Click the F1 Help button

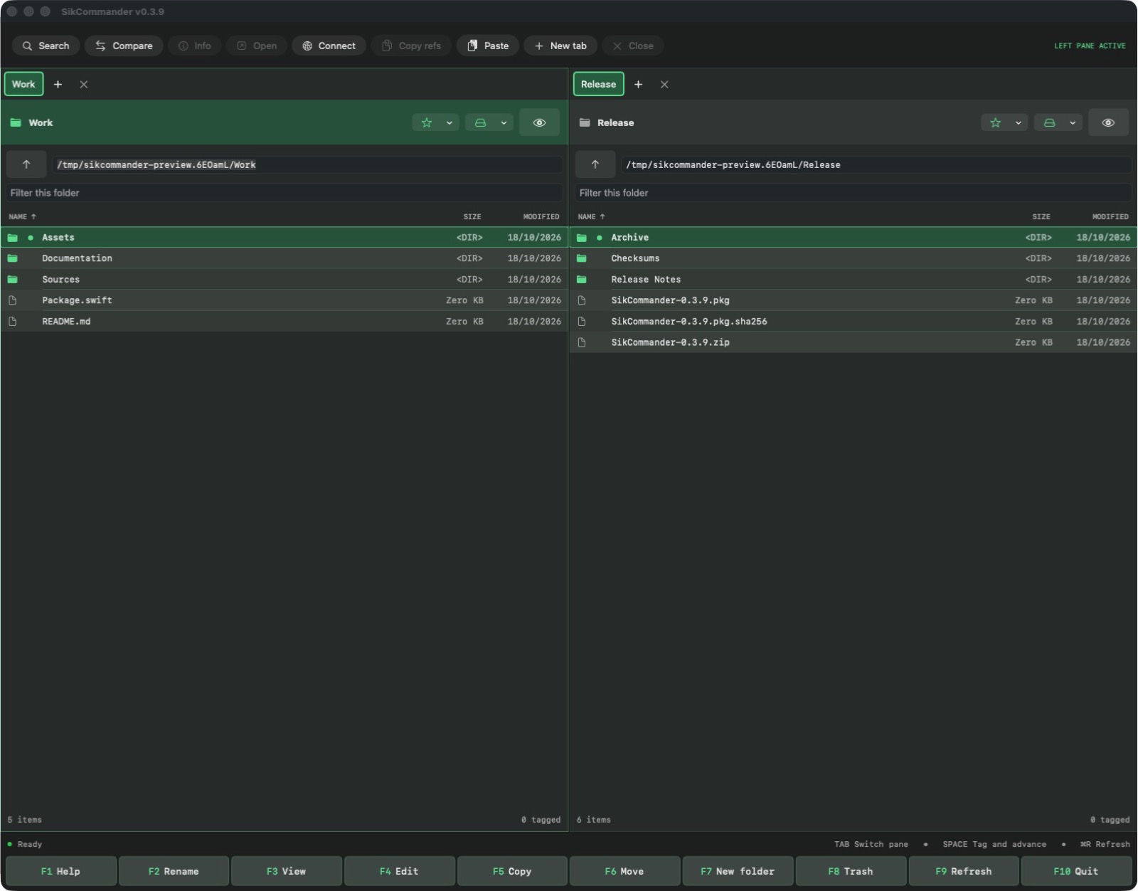point(60,871)
